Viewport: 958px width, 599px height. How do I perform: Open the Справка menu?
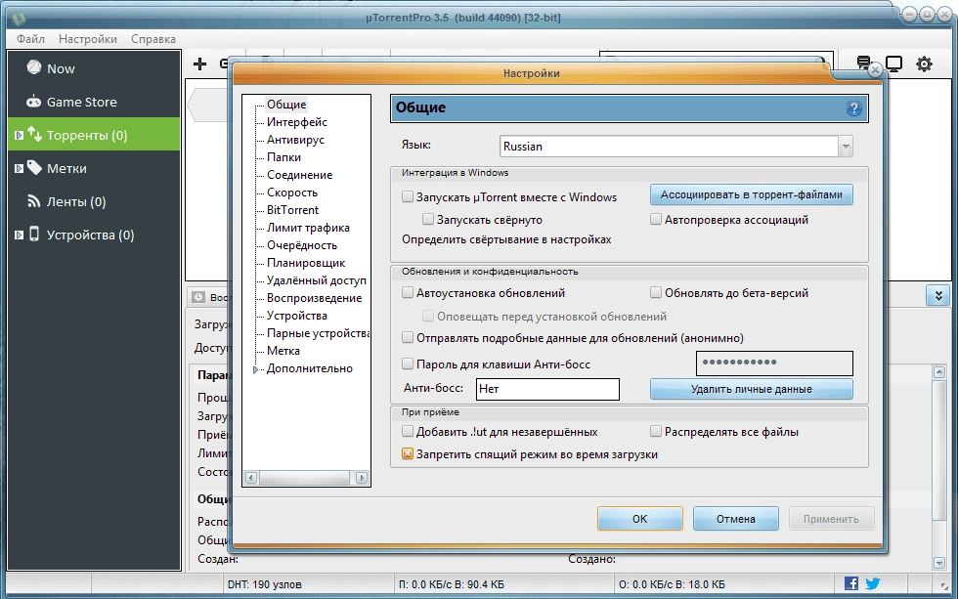[153, 39]
